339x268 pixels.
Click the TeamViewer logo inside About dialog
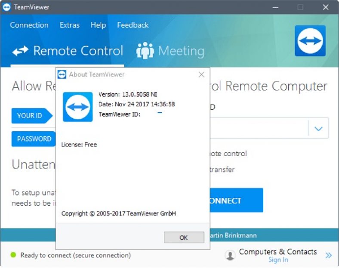coord(78,107)
